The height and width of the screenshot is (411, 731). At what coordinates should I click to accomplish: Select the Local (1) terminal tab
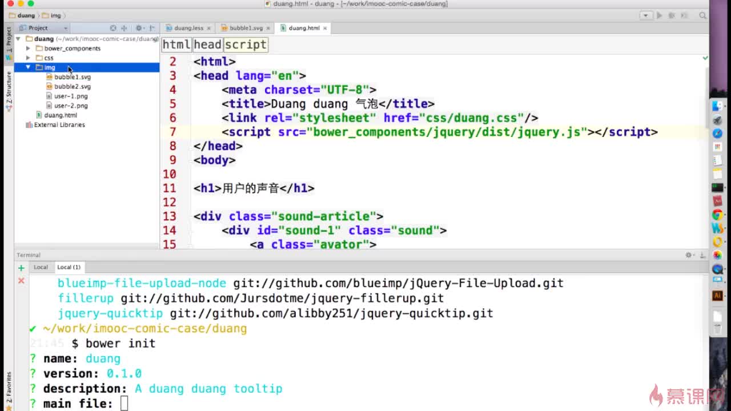tap(69, 267)
